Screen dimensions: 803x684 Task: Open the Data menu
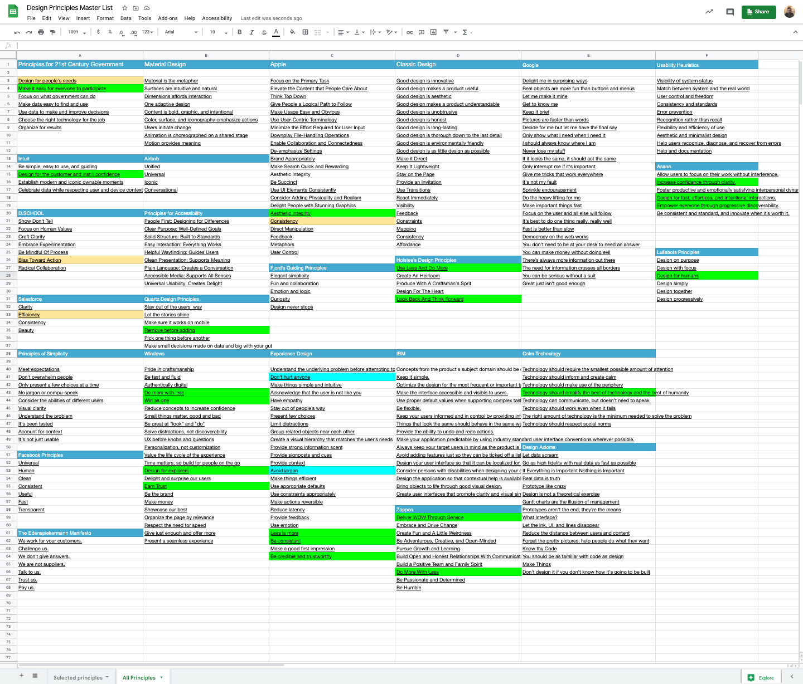click(126, 18)
